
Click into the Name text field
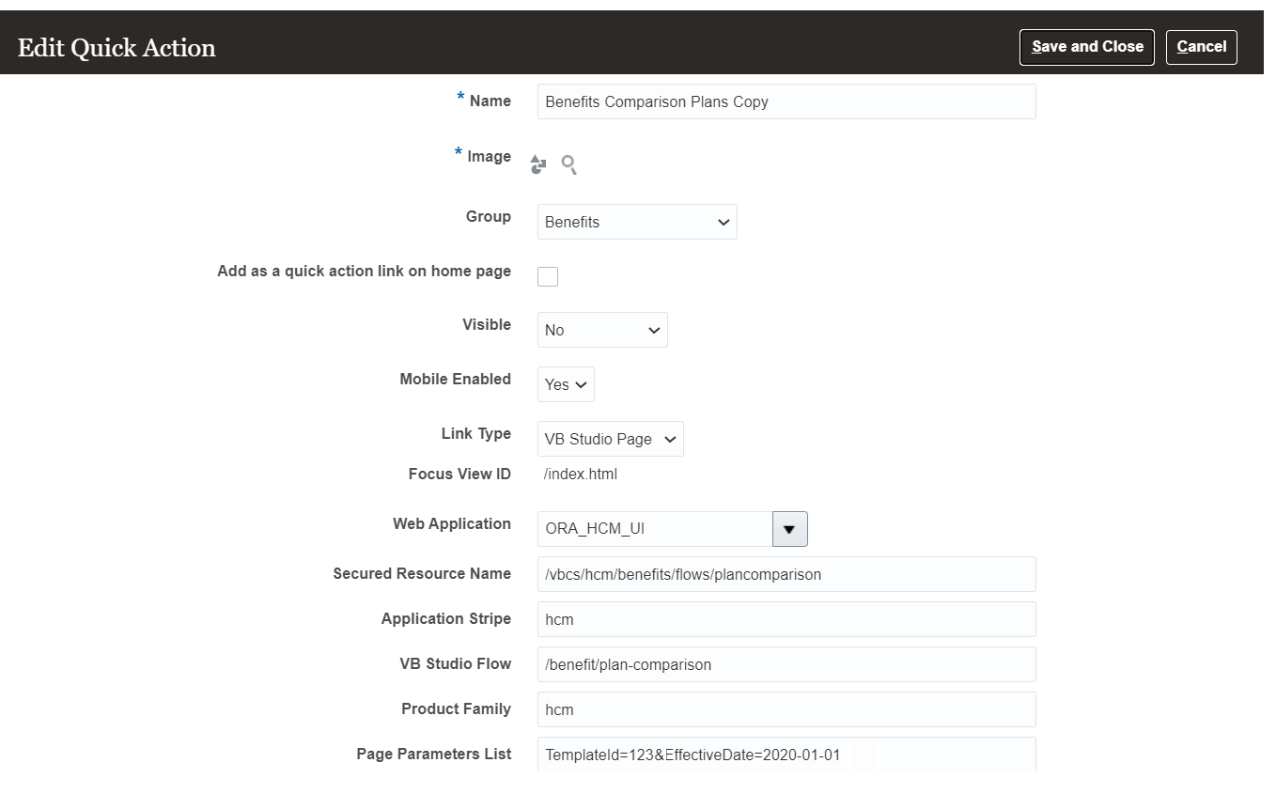pyautogui.click(x=786, y=102)
